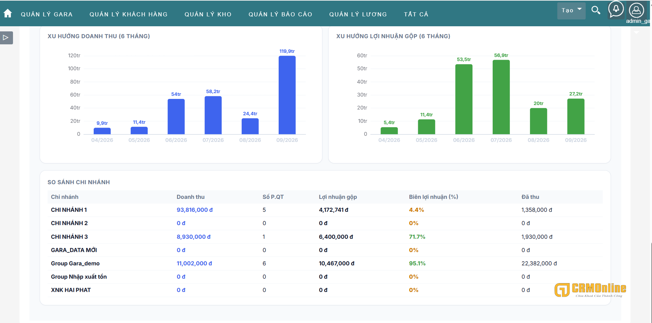Click the 08/2026 revenue bar
The width and height of the screenshot is (652, 323).
(250, 126)
